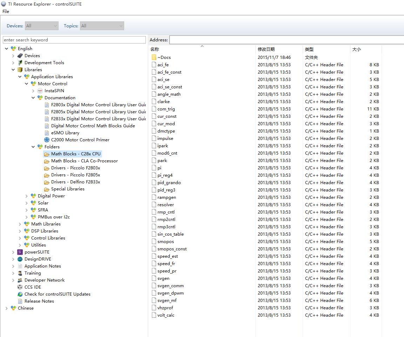Select the vhzprof file

[x=165, y=308]
